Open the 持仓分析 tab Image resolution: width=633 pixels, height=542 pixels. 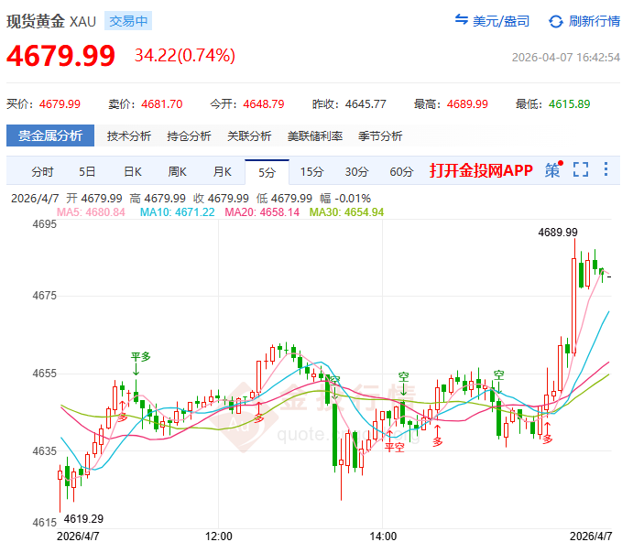click(189, 136)
